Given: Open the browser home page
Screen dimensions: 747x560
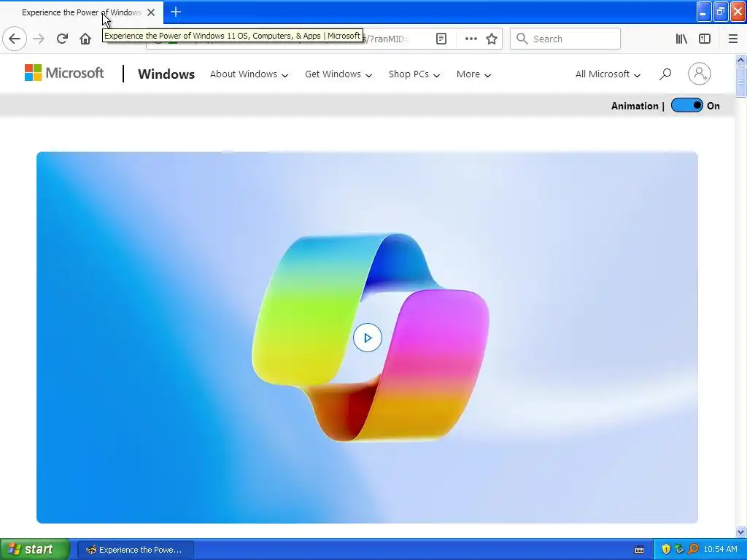Looking at the screenshot, I should click(x=85, y=39).
